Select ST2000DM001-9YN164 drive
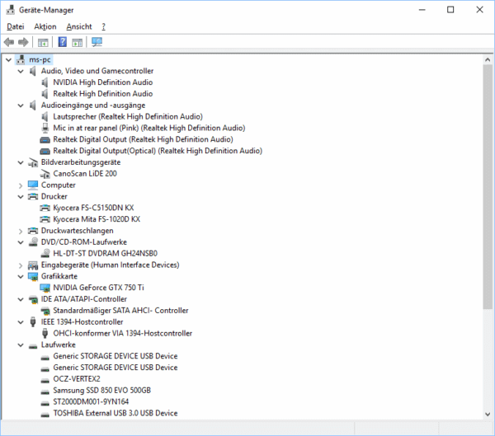Viewport: 495px width, 436px height. tap(91, 402)
